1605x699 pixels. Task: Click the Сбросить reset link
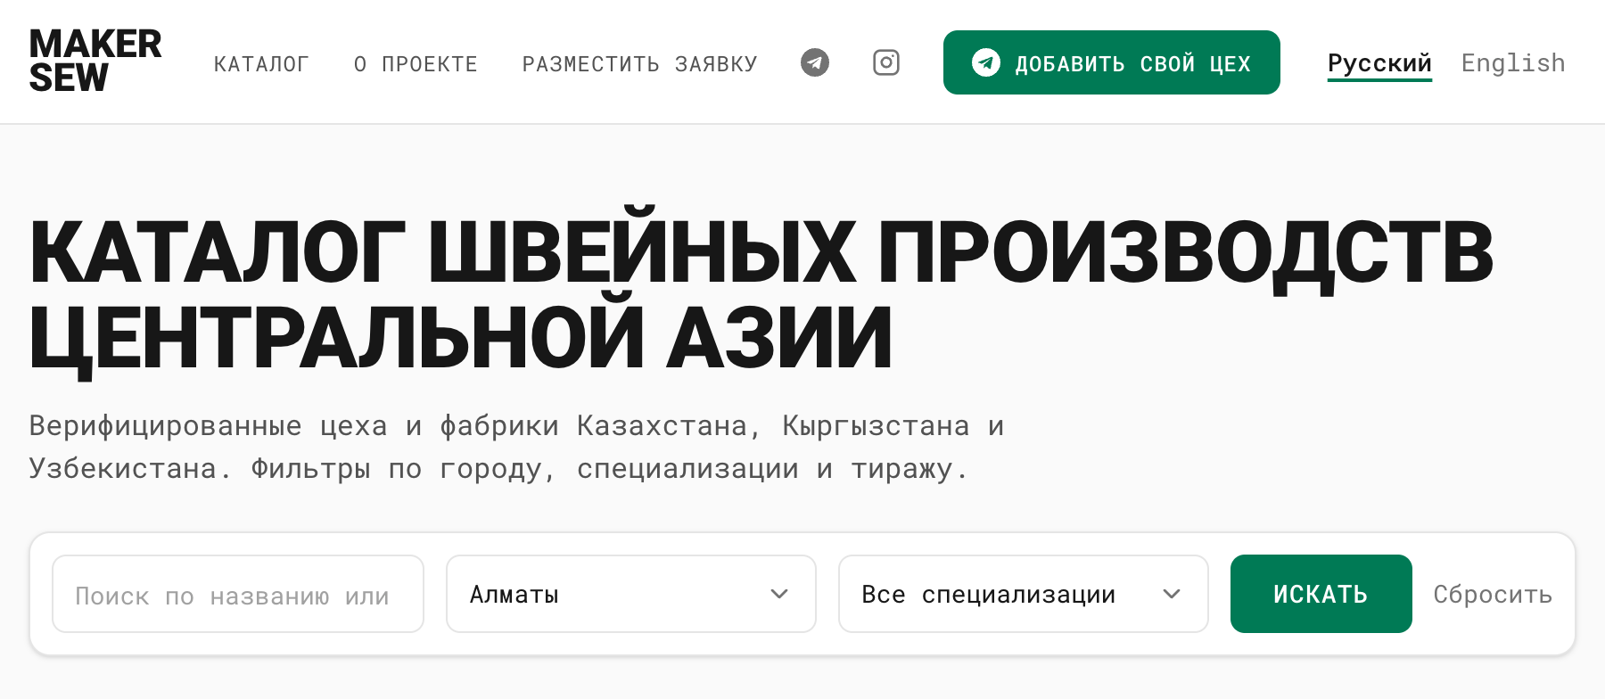coord(1493,595)
